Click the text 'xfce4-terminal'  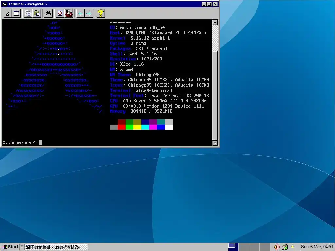[154, 90]
